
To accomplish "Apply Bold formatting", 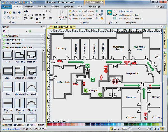I will tap(25, 15).
